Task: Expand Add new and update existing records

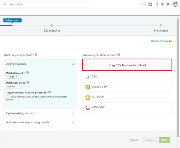Action: (40, 122)
